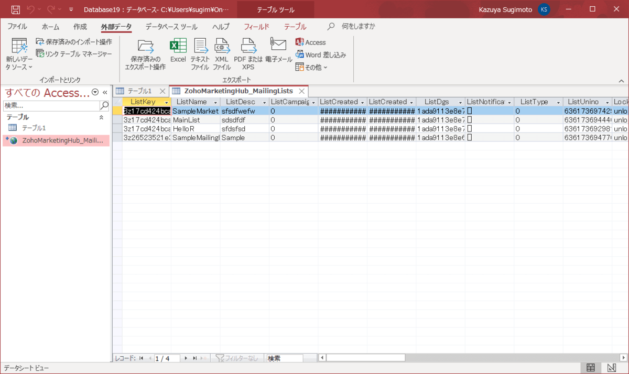Click the Undo arrow in quick access toolbar

pyautogui.click(x=31, y=9)
